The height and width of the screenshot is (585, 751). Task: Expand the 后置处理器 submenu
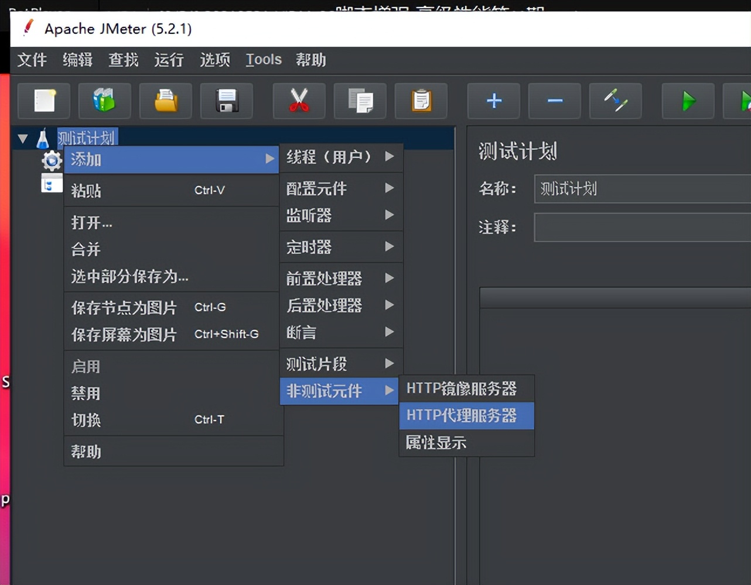341,305
